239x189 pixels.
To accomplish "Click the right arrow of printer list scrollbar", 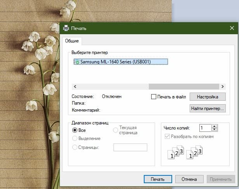I will coord(223,86).
